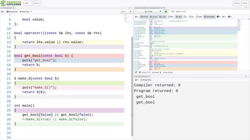250x140 pixels.
Task: Toggle the 11010 binary output option
Action: point(144,17)
